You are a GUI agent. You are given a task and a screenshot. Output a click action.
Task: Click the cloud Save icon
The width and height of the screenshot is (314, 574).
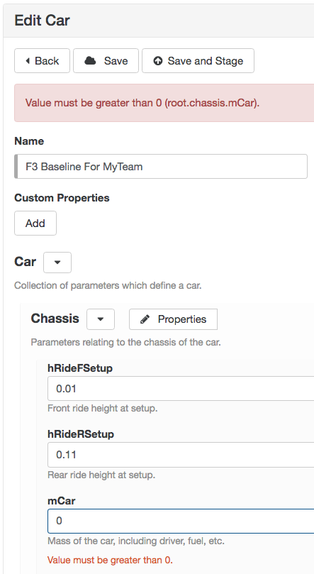(90, 61)
